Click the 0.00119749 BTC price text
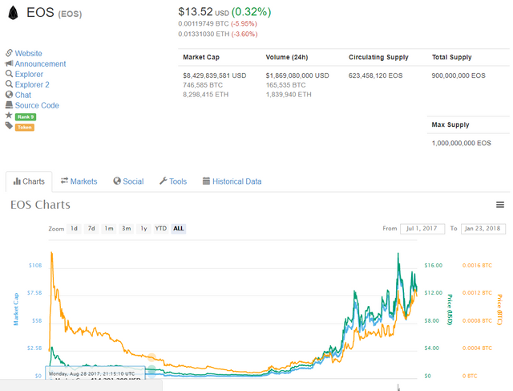This screenshot has width=513, height=391. click(204, 23)
